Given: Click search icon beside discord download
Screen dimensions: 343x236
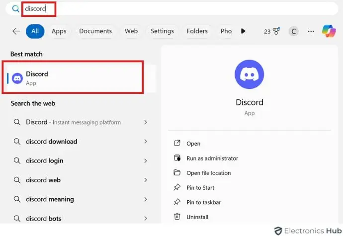Looking at the screenshot, I should tap(17, 142).
